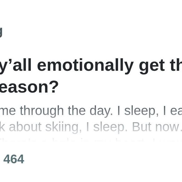Viewport: 182px width, 182px height.
Task: Click the word "about" in the second preview line
Action: [x=25, y=127]
